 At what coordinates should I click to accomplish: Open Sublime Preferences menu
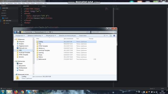(39, 3)
